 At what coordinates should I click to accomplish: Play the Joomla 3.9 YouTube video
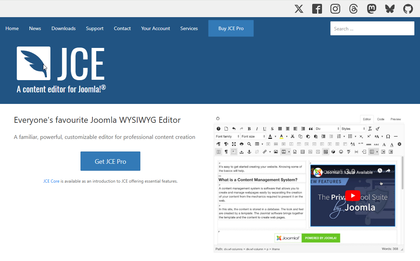pos(353,196)
